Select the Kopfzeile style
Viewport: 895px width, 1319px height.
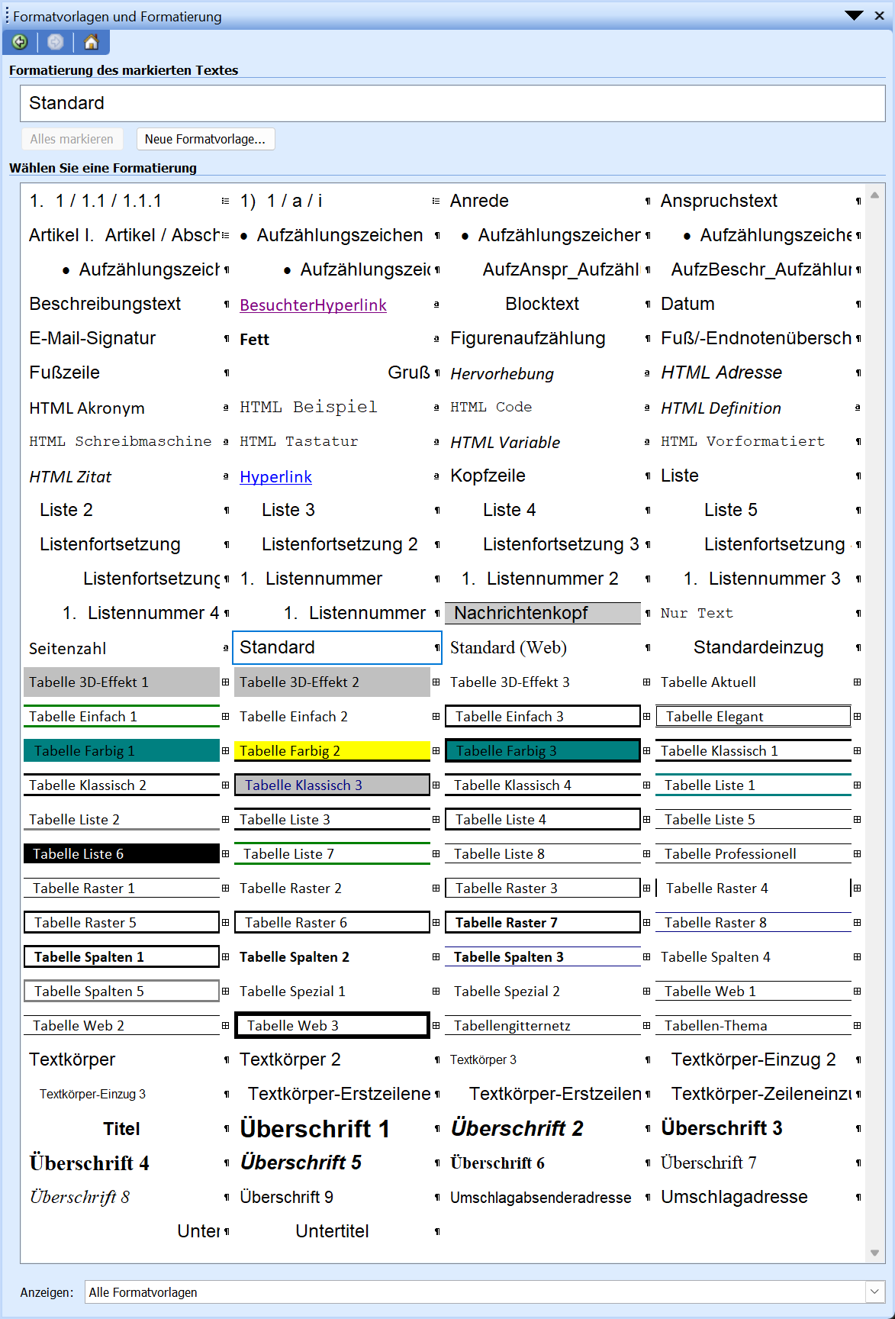point(488,476)
